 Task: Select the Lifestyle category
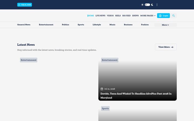[97, 24]
